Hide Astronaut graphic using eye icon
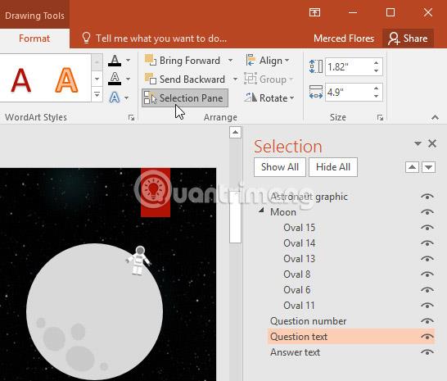 click(x=427, y=197)
